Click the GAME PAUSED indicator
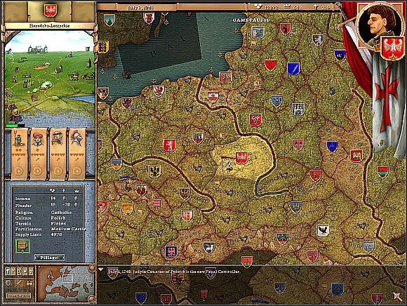Screen dimensions: 407x306 [x=251, y=20]
